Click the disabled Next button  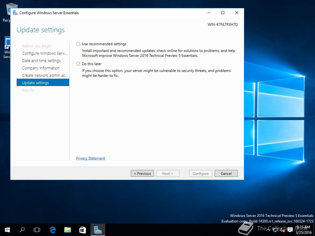coord(168,173)
